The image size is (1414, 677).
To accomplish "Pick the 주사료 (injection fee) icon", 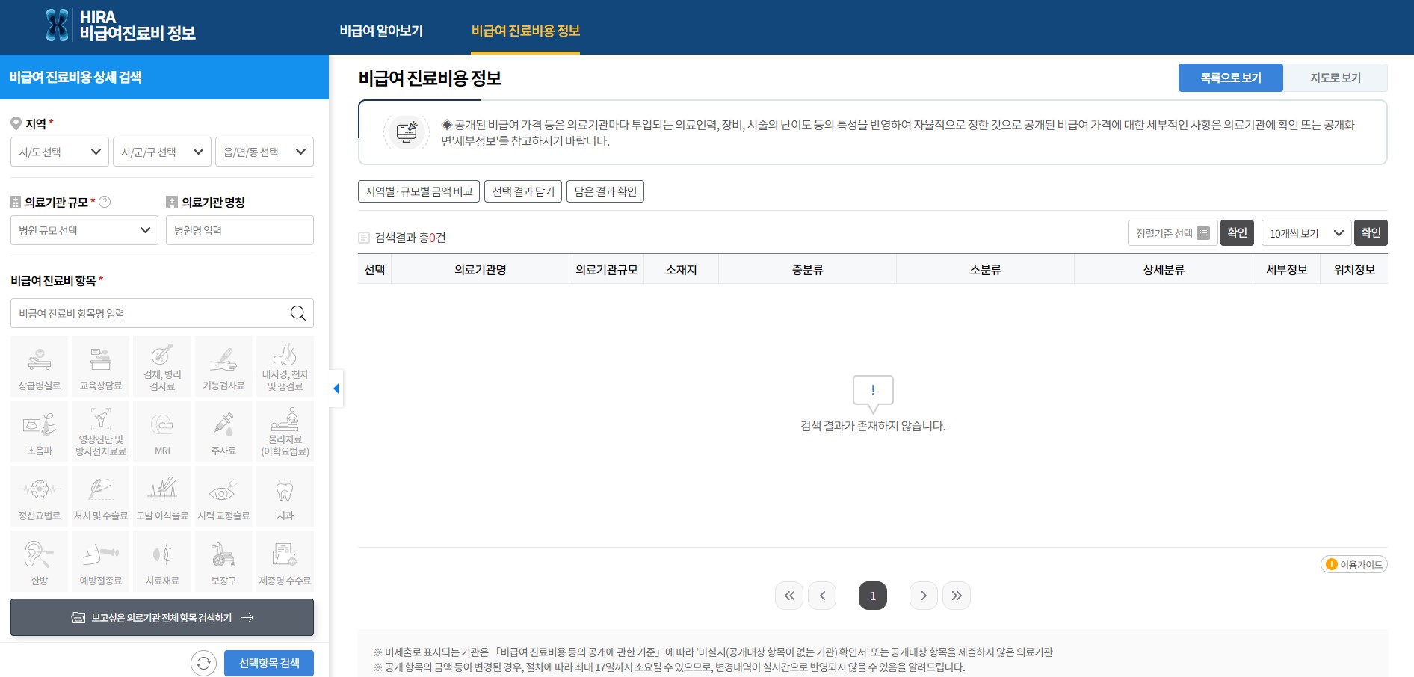I will click(x=223, y=430).
